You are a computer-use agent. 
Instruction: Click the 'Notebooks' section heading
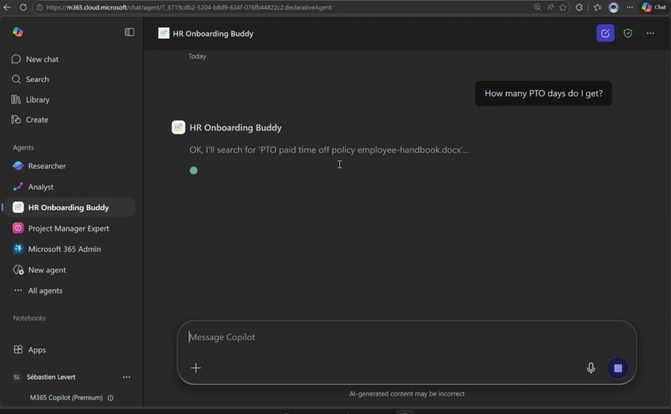coord(29,318)
